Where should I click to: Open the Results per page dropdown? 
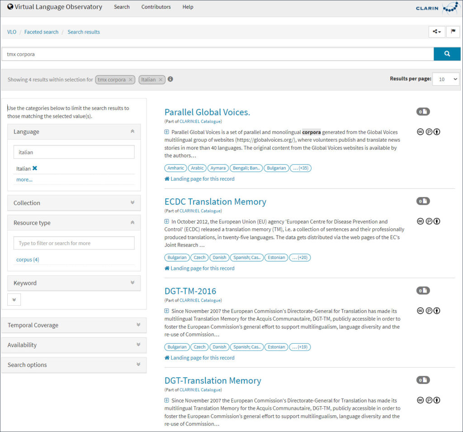tap(445, 79)
